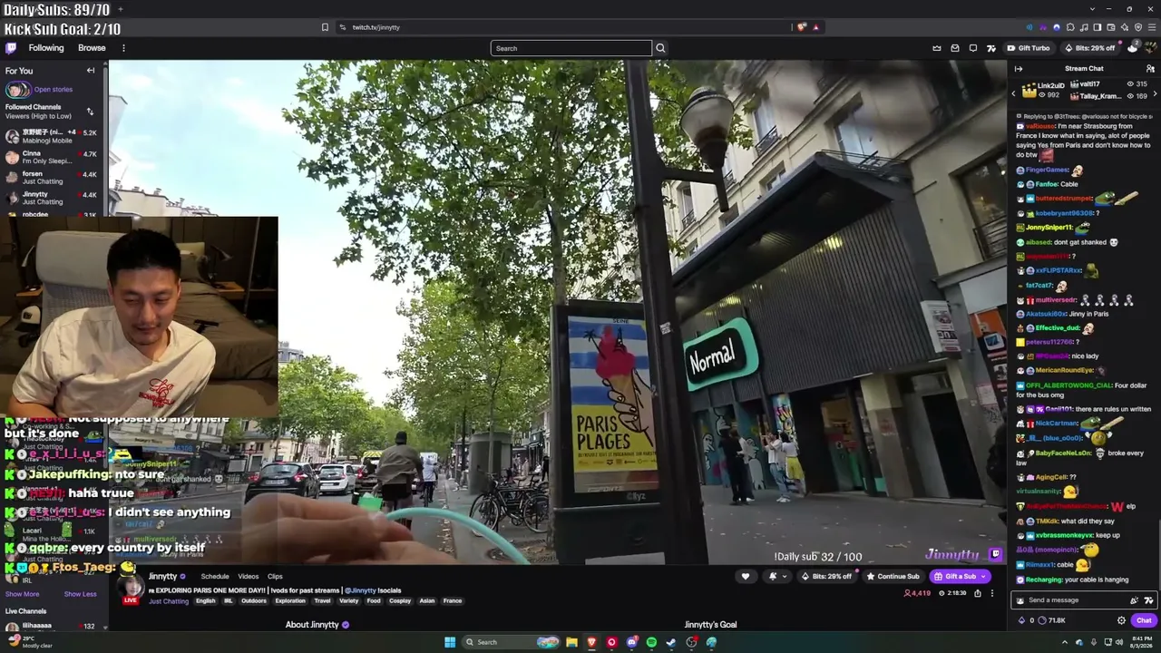Collapse the Stream Chat panel
Image resolution: width=1161 pixels, height=653 pixels.
[x=1019, y=69]
